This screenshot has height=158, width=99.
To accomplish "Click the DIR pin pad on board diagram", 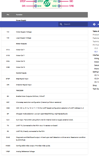I will click(36, 6).
